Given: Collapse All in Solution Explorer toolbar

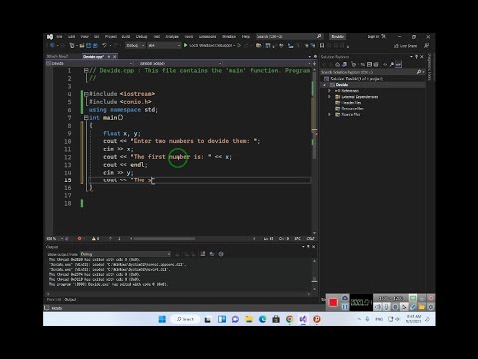Looking at the screenshot, I should 369,64.
